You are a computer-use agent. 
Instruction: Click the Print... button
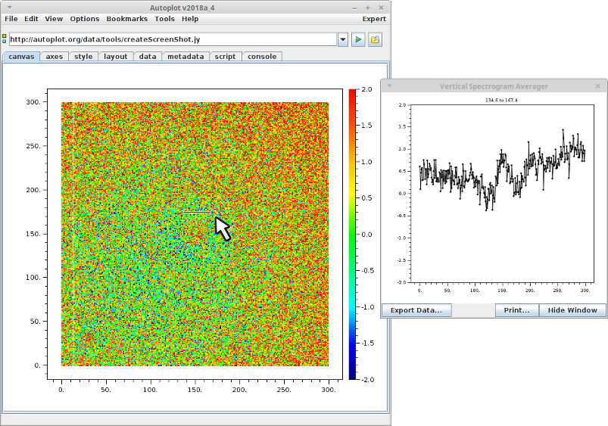point(516,310)
